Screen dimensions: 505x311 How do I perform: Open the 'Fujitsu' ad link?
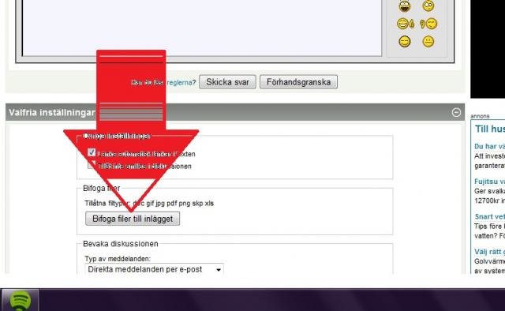click(x=489, y=182)
